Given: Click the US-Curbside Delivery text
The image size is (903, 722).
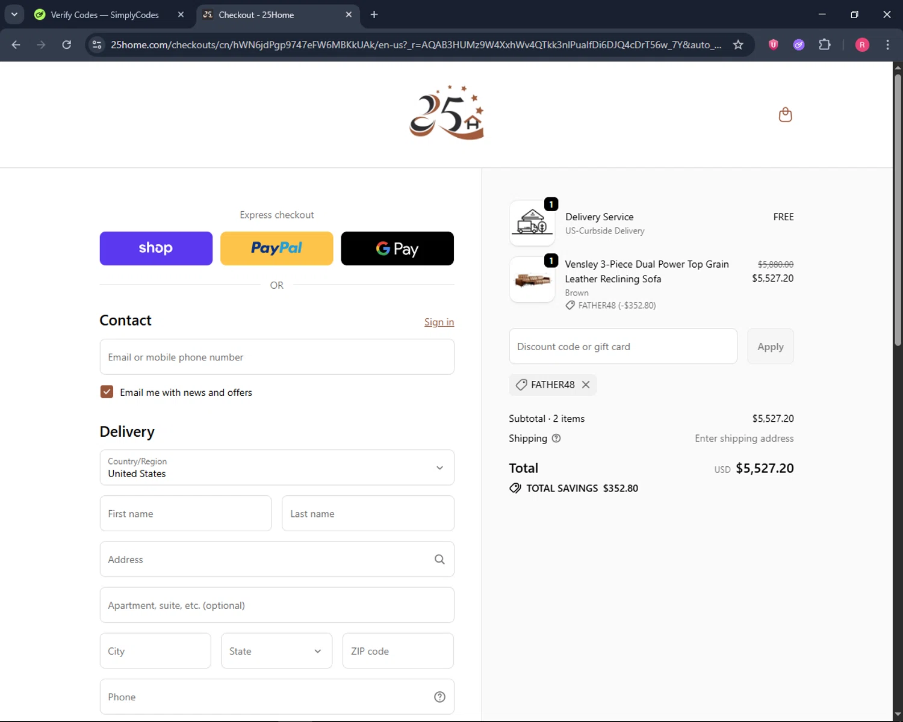Looking at the screenshot, I should 604,231.
